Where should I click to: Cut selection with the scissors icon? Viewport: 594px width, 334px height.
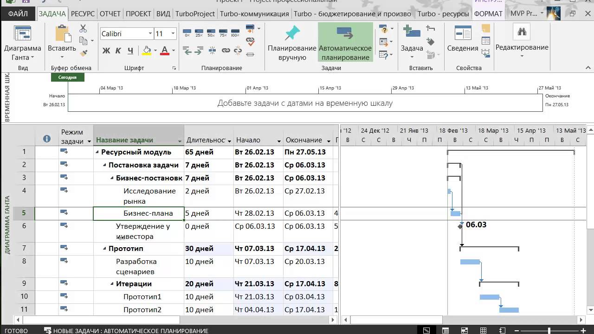click(83, 29)
